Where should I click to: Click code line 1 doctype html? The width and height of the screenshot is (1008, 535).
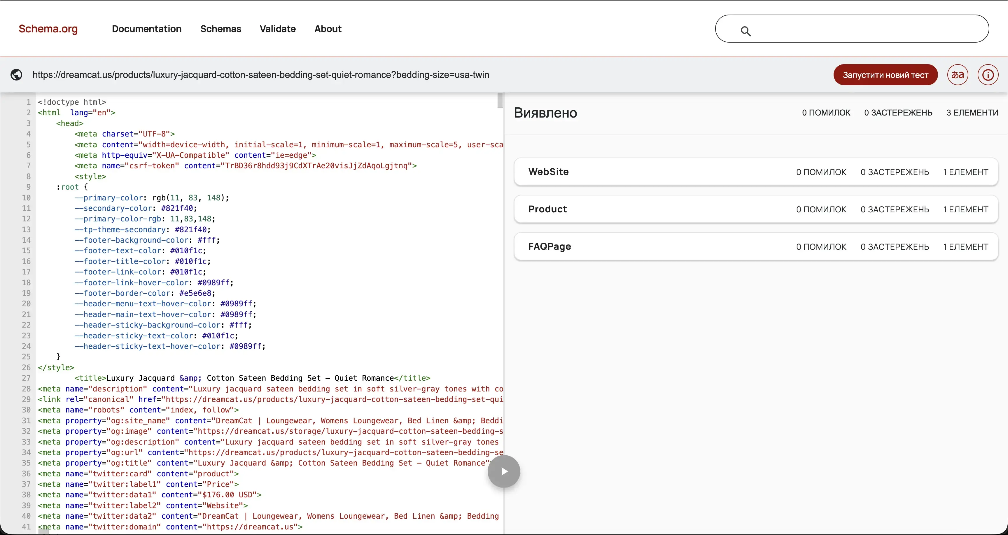72,102
